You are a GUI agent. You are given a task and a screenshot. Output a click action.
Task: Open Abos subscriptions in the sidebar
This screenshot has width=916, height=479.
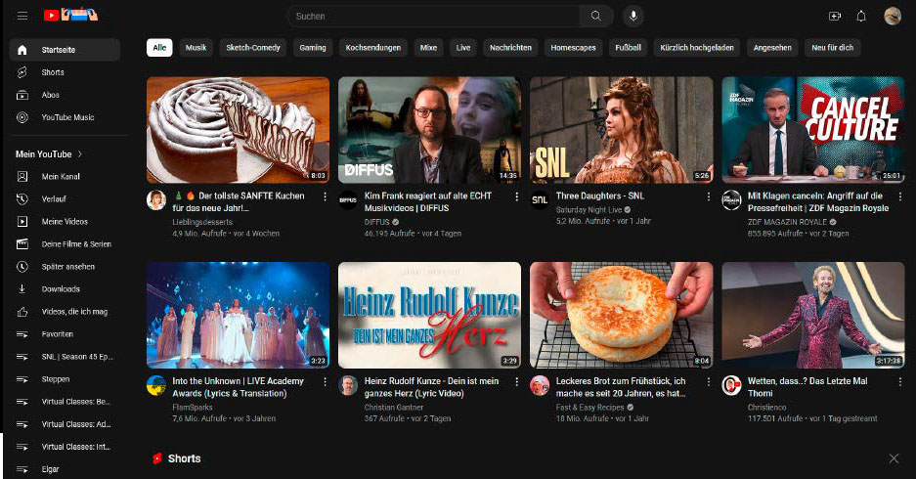coord(65,95)
